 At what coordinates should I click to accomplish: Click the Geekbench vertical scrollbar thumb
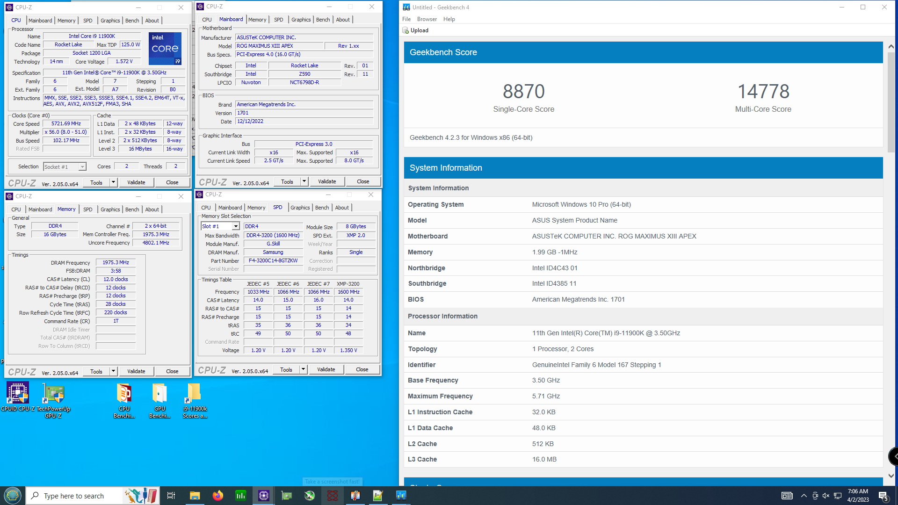pos(891,101)
